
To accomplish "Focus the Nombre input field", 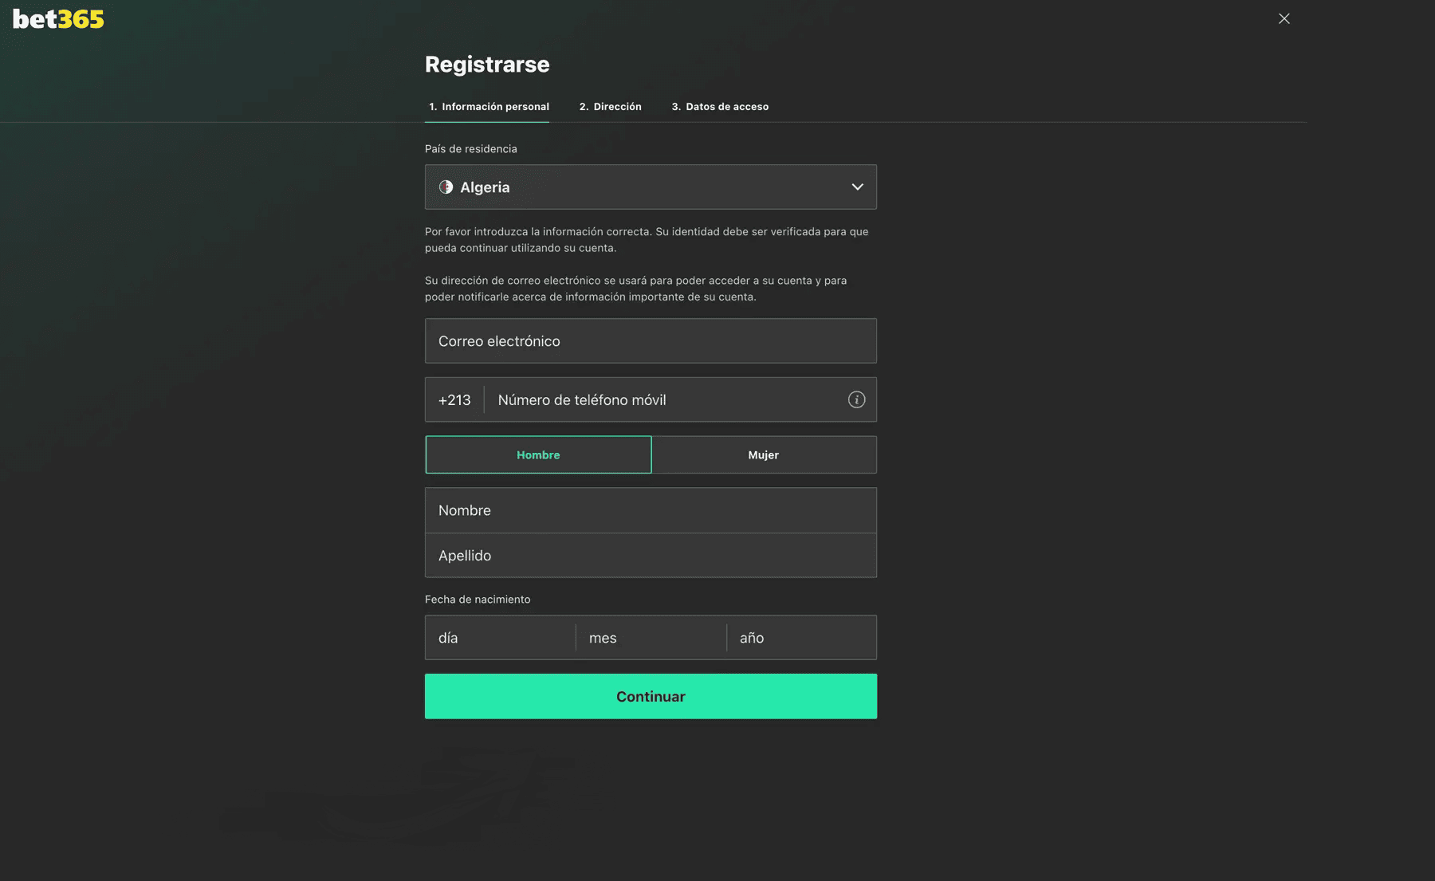I will [651, 510].
